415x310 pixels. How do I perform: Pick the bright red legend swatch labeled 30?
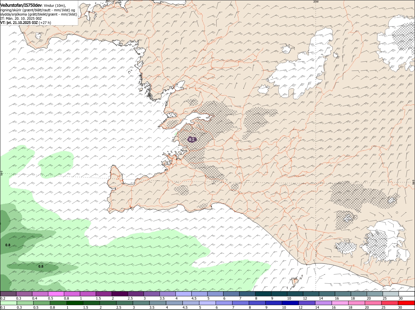tap(407, 303)
